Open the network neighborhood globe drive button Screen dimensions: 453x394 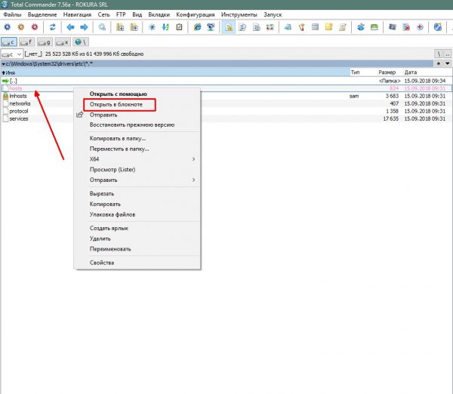pos(80,42)
